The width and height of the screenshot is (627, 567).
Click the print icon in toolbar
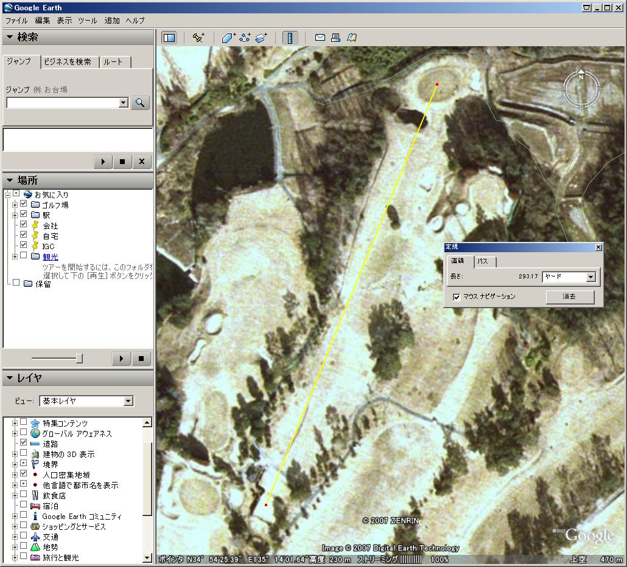335,38
